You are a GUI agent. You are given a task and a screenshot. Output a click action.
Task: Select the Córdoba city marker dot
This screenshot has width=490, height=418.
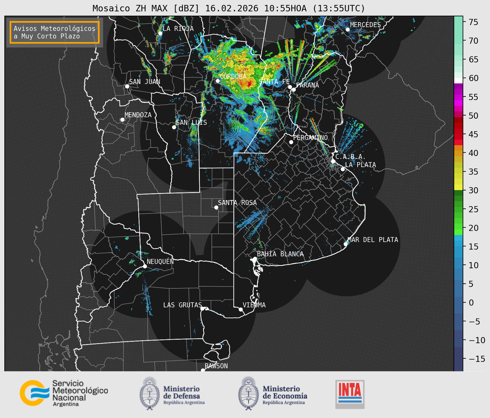click(218, 81)
